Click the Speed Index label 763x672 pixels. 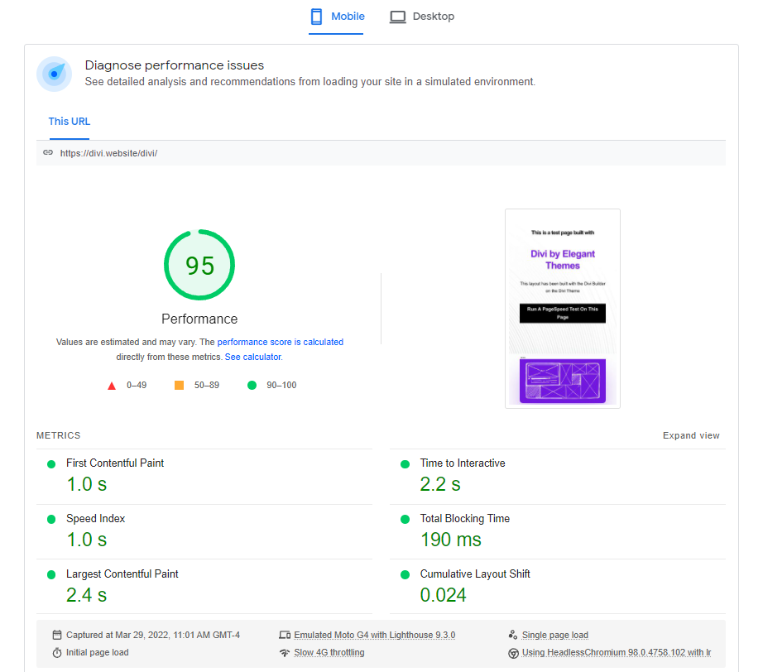[x=95, y=519]
